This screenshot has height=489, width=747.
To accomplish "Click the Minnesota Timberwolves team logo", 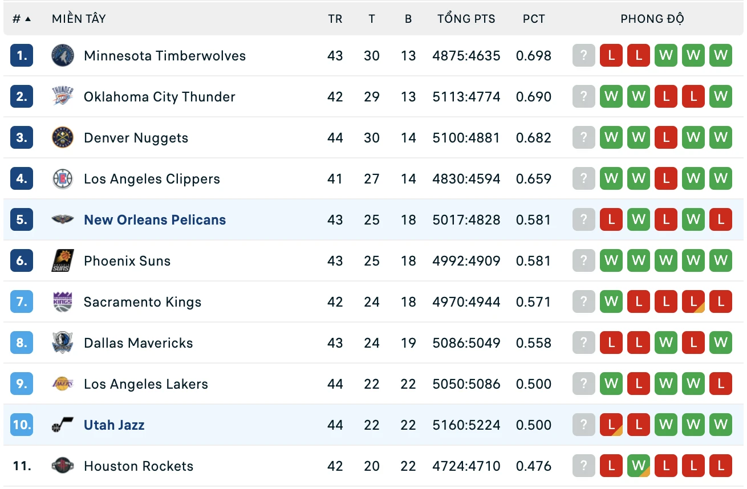I will tap(63, 56).
